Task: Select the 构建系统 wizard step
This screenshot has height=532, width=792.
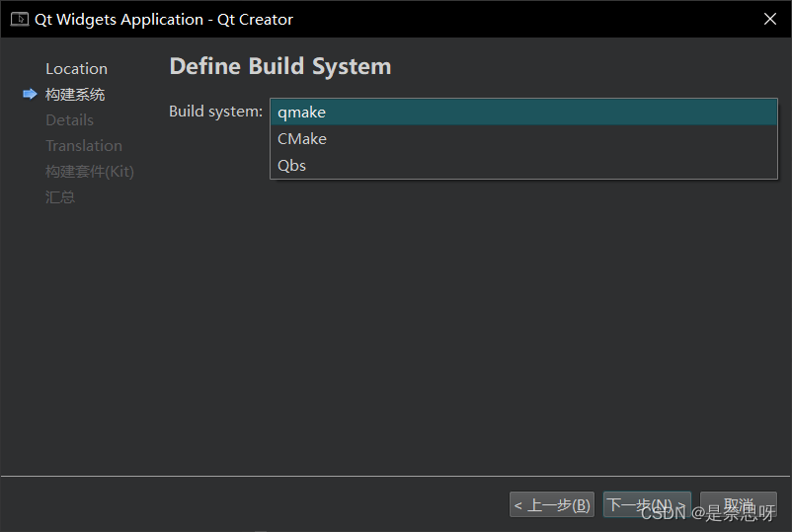Action: [x=75, y=95]
